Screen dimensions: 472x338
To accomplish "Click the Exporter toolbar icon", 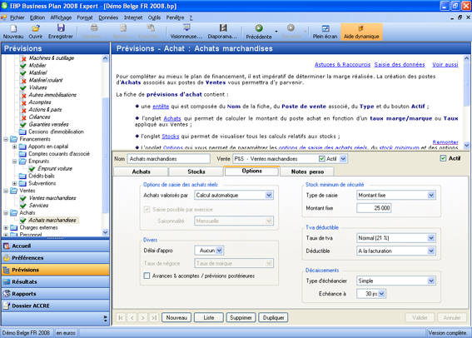I will [150, 32].
